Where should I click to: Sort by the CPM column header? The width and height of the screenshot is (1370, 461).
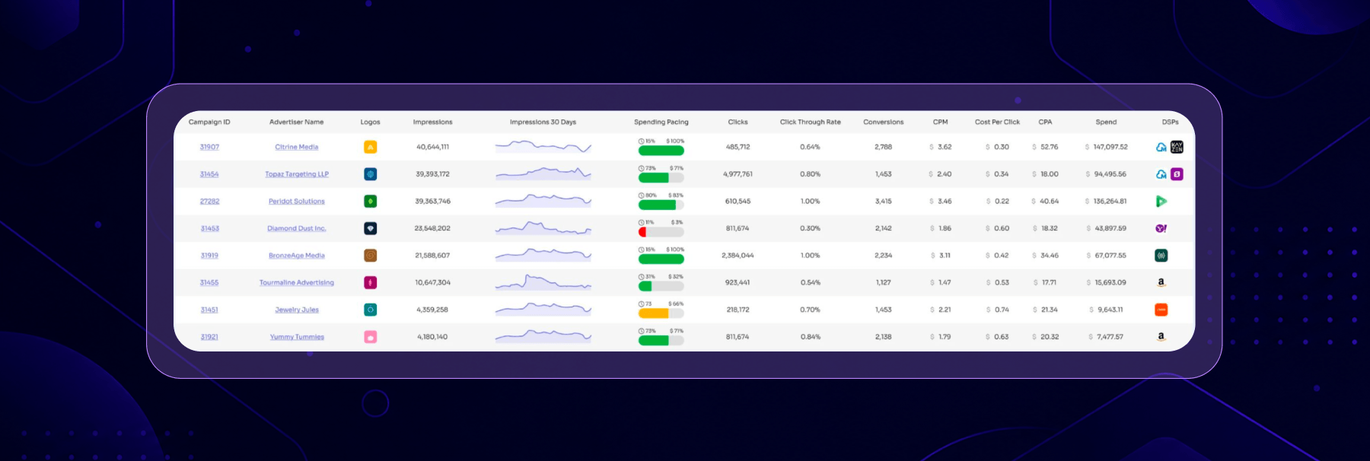pyautogui.click(x=941, y=122)
